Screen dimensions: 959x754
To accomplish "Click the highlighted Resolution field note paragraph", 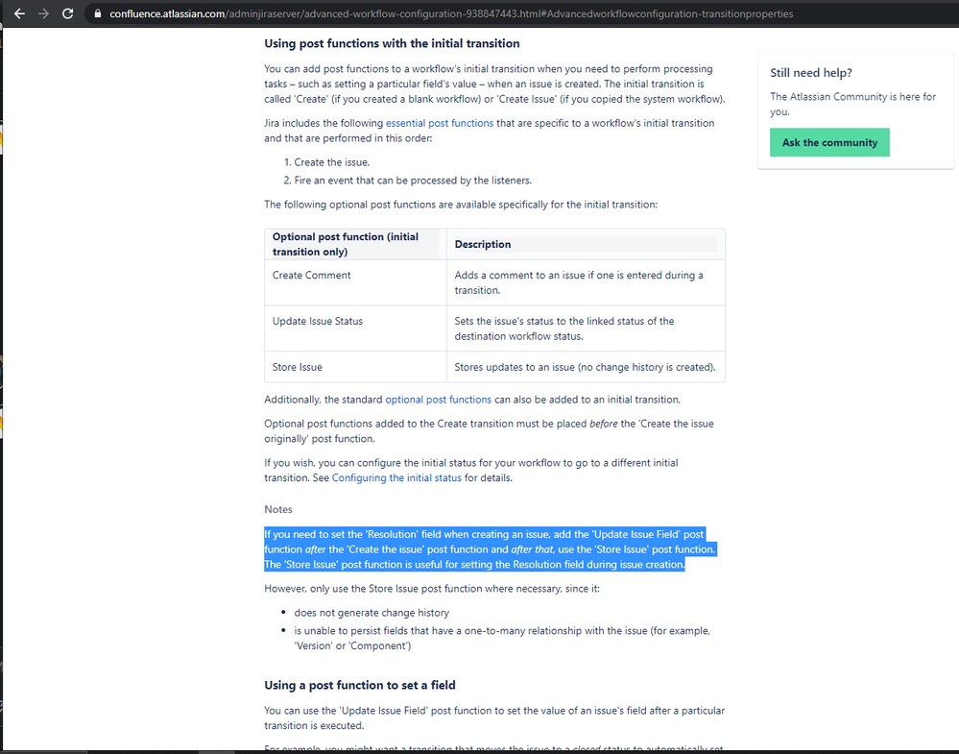I will click(490, 549).
